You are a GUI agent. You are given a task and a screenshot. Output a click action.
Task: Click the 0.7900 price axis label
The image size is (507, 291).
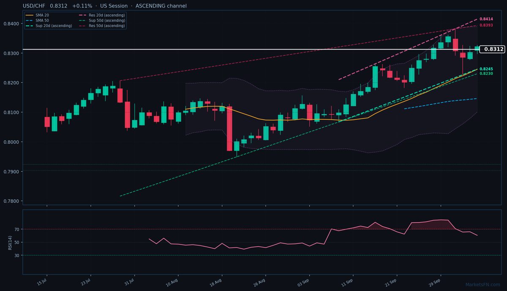(11, 172)
